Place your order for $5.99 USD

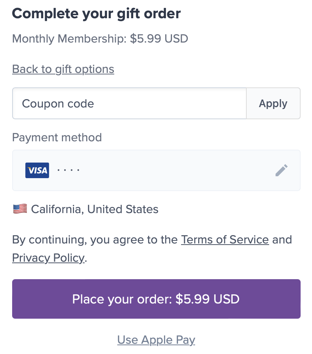point(156,299)
